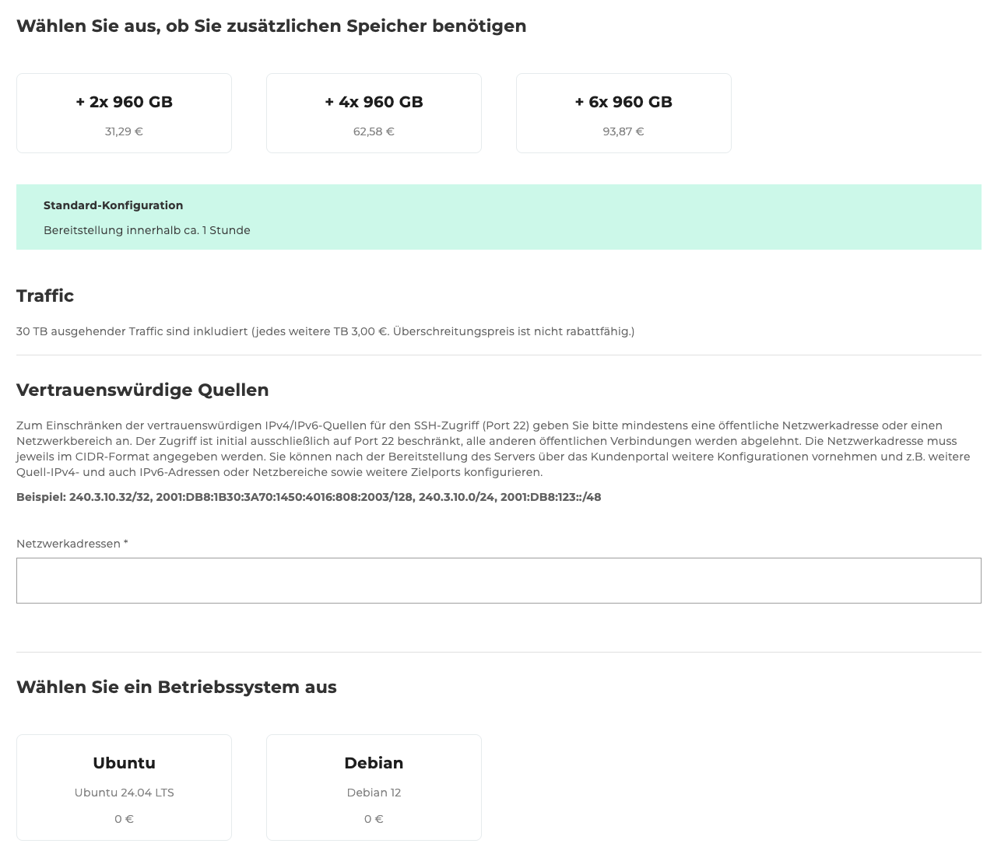
Task: Click the 0 € price under Debian
Action: point(374,818)
